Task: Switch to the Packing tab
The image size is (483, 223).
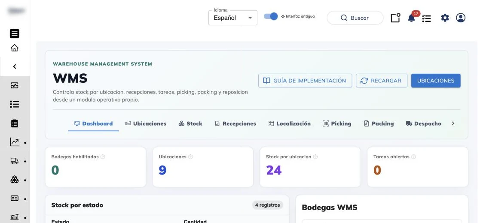Action: pyautogui.click(x=379, y=124)
